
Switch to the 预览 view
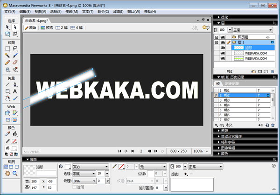coord(46,28)
